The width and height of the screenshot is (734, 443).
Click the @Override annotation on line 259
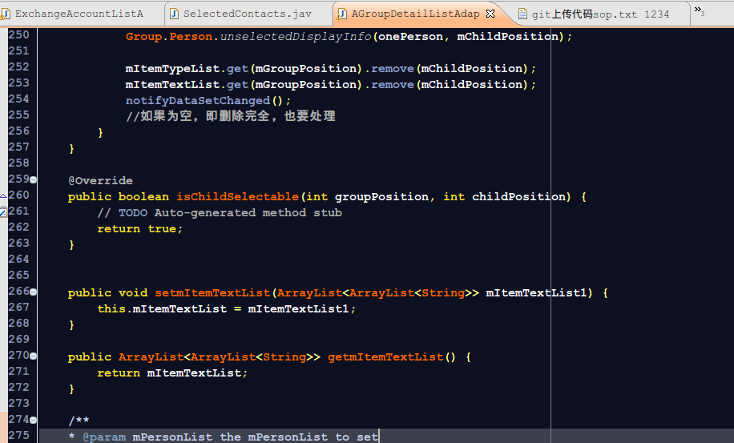coord(101,180)
